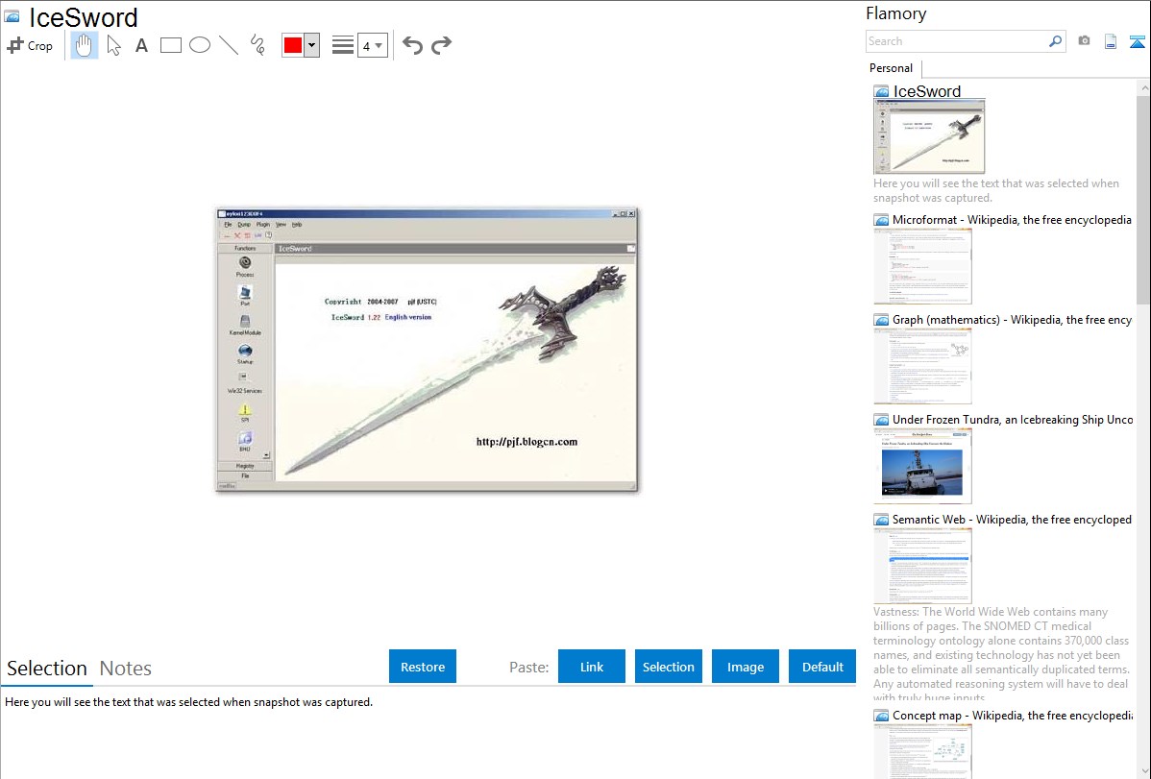Click the title 'Semantic Web - Wikipedia'
1151x779 pixels.
click(1012, 519)
